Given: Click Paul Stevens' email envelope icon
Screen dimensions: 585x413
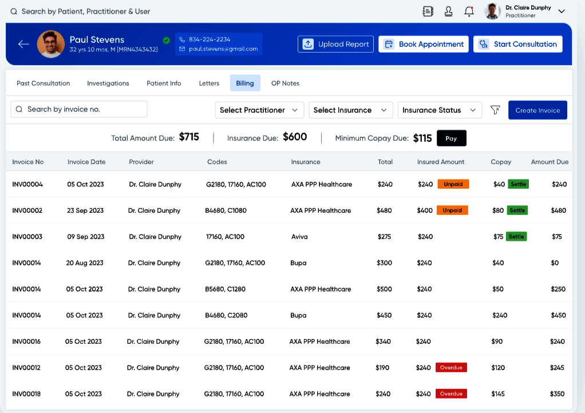Looking at the screenshot, I should [182, 49].
